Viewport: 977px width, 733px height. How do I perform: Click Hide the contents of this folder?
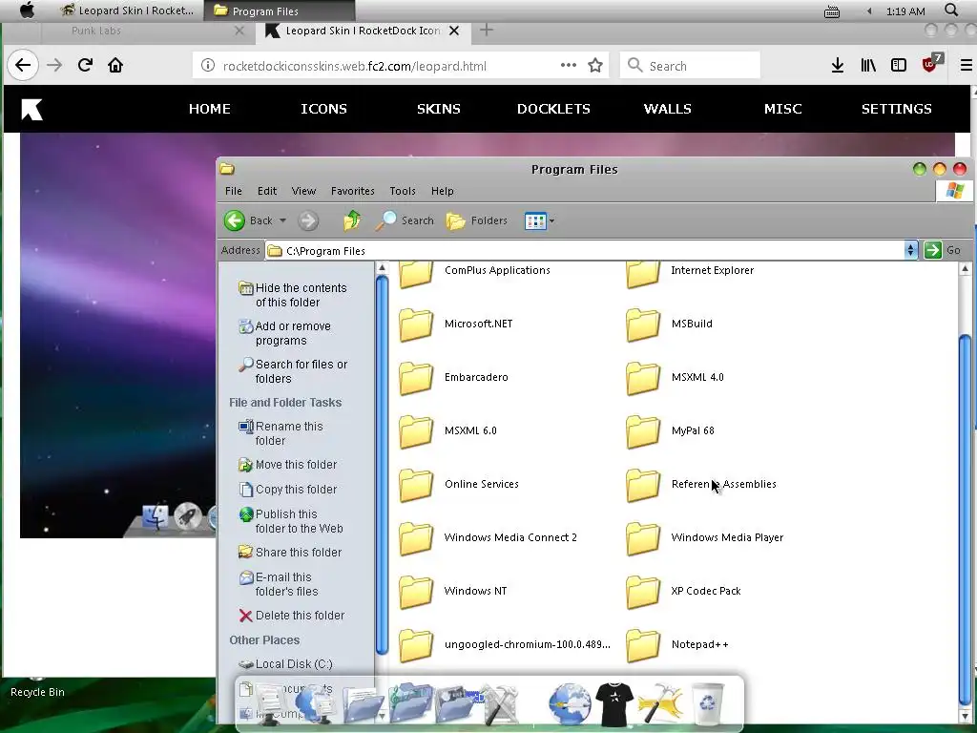293,295
